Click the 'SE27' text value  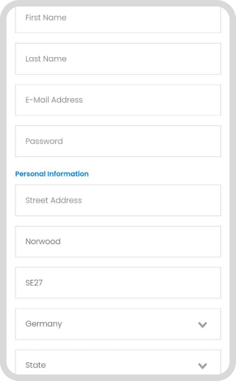coord(34,282)
